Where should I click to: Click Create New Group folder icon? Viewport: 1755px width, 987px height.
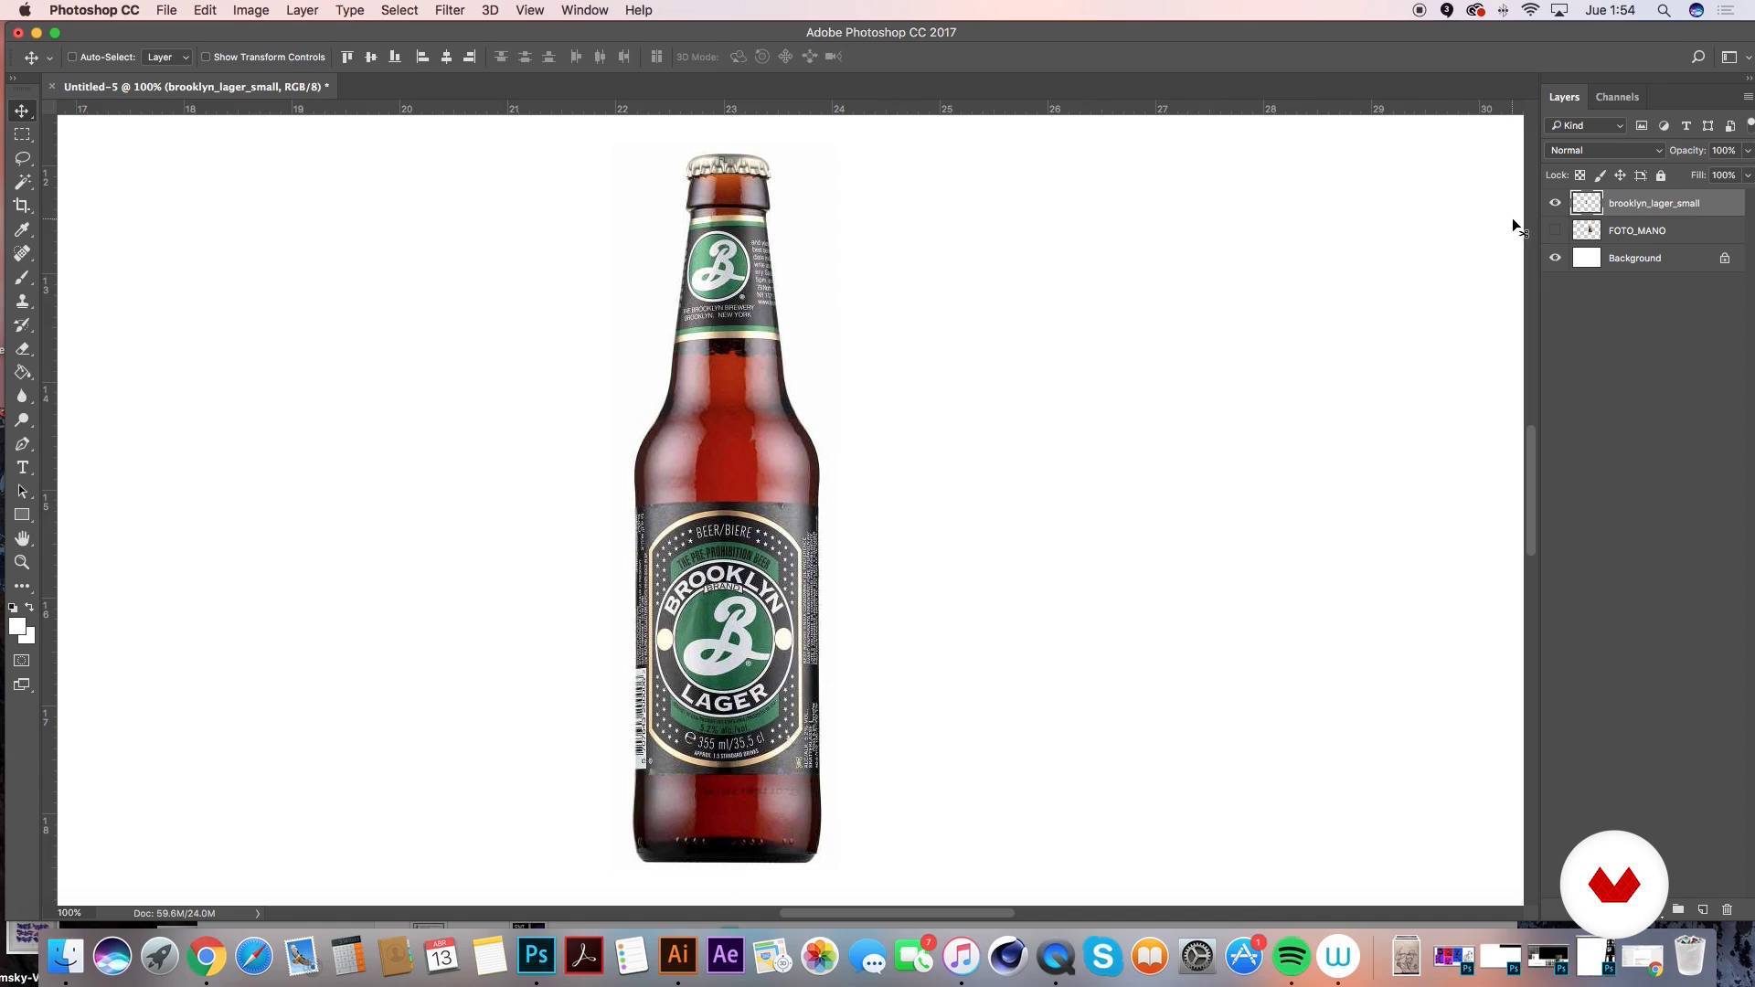click(1678, 909)
